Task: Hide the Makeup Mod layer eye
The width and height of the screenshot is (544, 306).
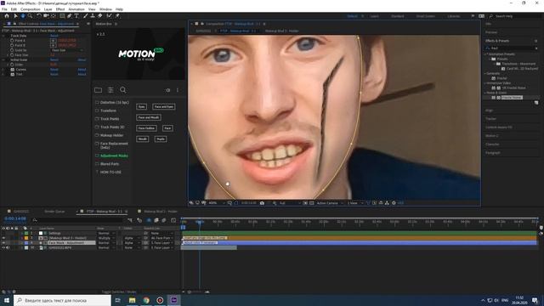Action: coord(3,238)
